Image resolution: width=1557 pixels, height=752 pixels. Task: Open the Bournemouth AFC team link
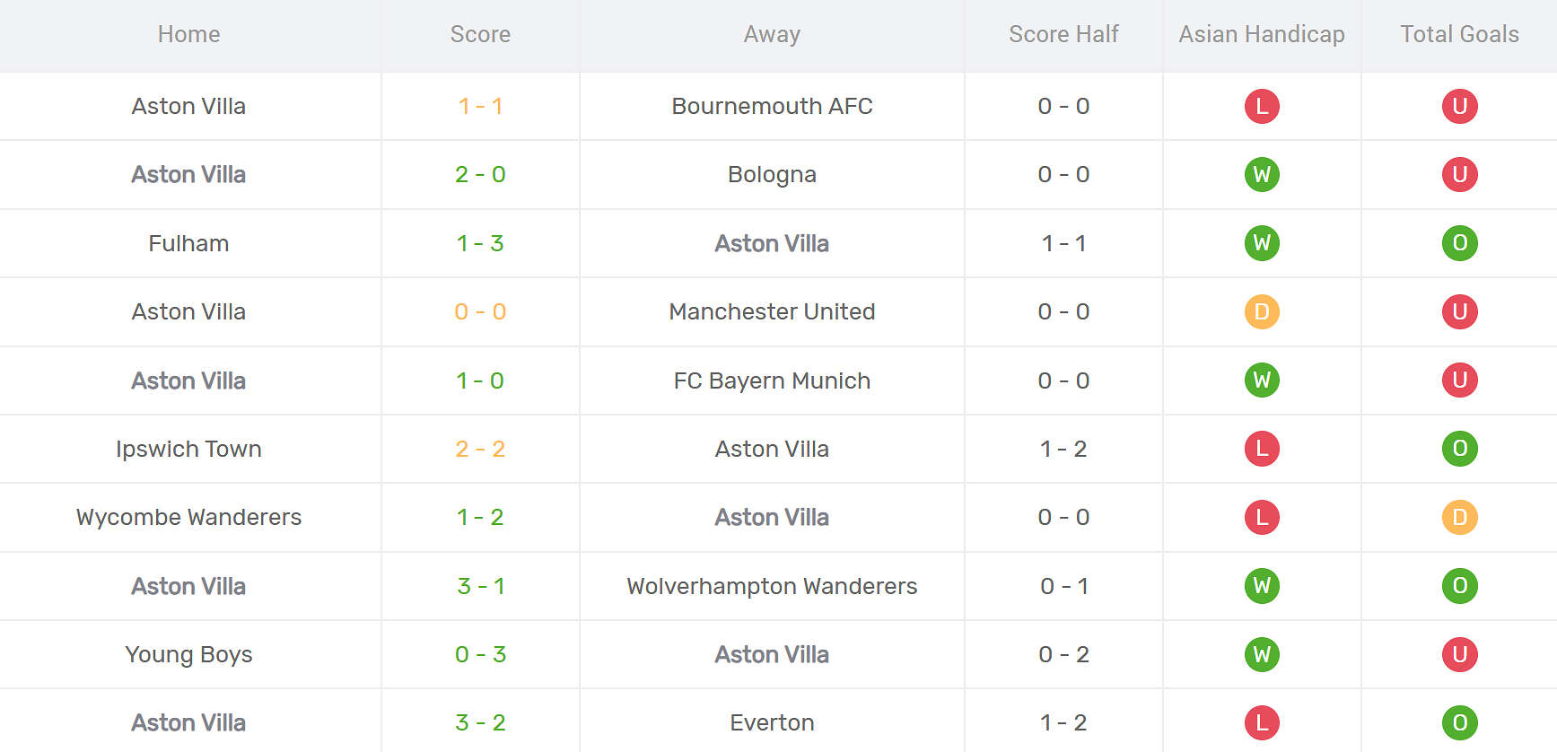[x=772, y=106]
